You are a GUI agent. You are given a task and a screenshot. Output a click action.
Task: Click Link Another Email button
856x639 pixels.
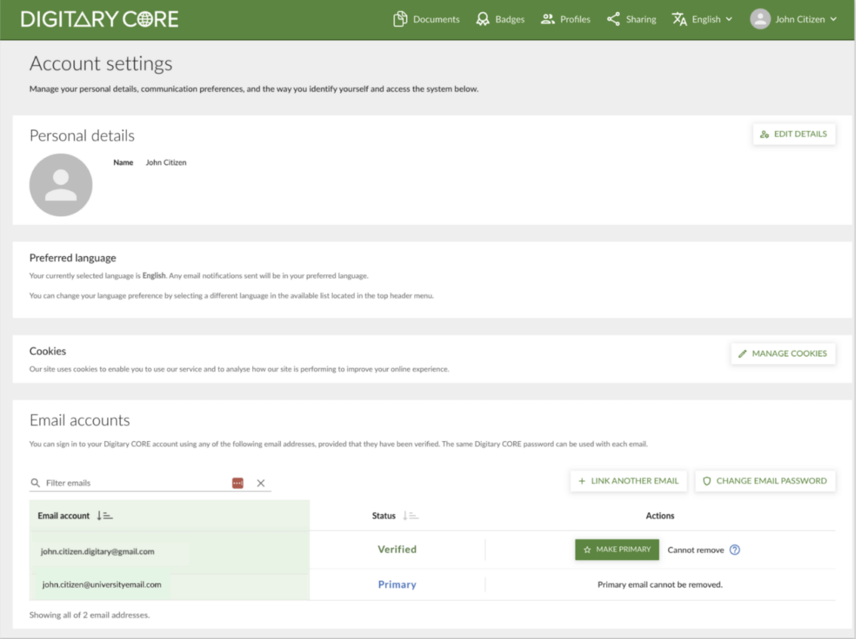click(x=628, y=481)
